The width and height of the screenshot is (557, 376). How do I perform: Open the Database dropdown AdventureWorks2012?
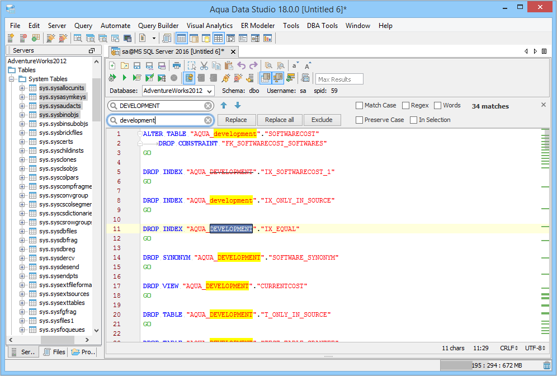pos(178,91)
